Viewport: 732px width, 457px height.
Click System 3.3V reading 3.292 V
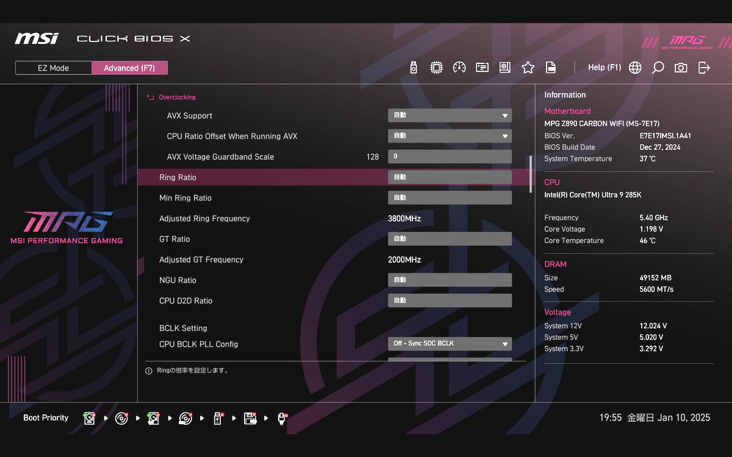pyautogui.click(x=651, y=349)
